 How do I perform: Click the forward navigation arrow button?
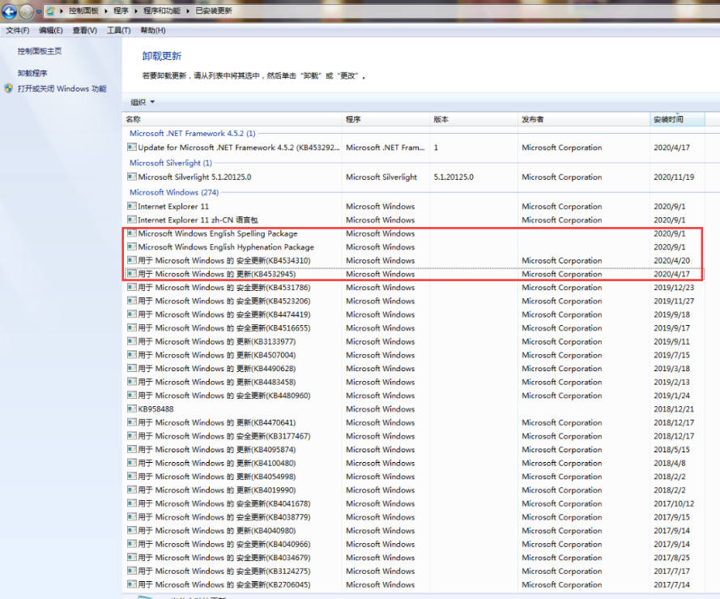pyautogui.click(x=28, y=11)
